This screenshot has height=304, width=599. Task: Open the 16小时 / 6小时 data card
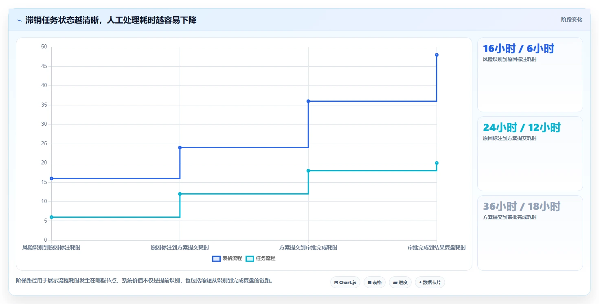[x=530, y=75]
